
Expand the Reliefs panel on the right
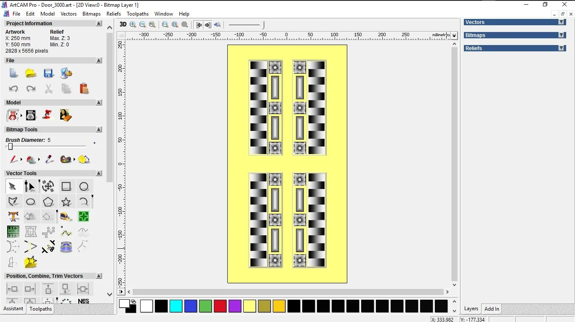[561, 48]
